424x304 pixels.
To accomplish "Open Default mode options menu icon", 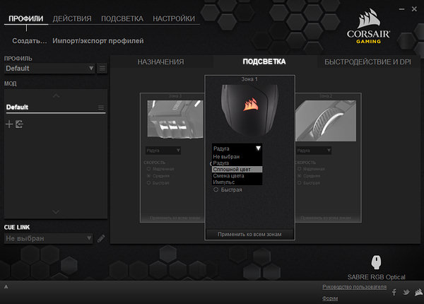I will pos(101,107).
